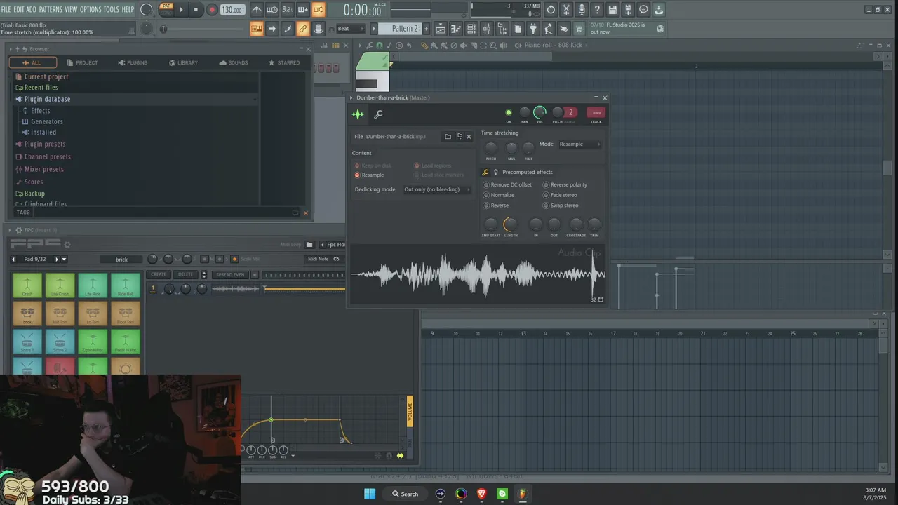Viewport: 898px width, 505px height.
Task: Save project with floppy disk icon
Action: pyautogui.click(x=612, y=10)
